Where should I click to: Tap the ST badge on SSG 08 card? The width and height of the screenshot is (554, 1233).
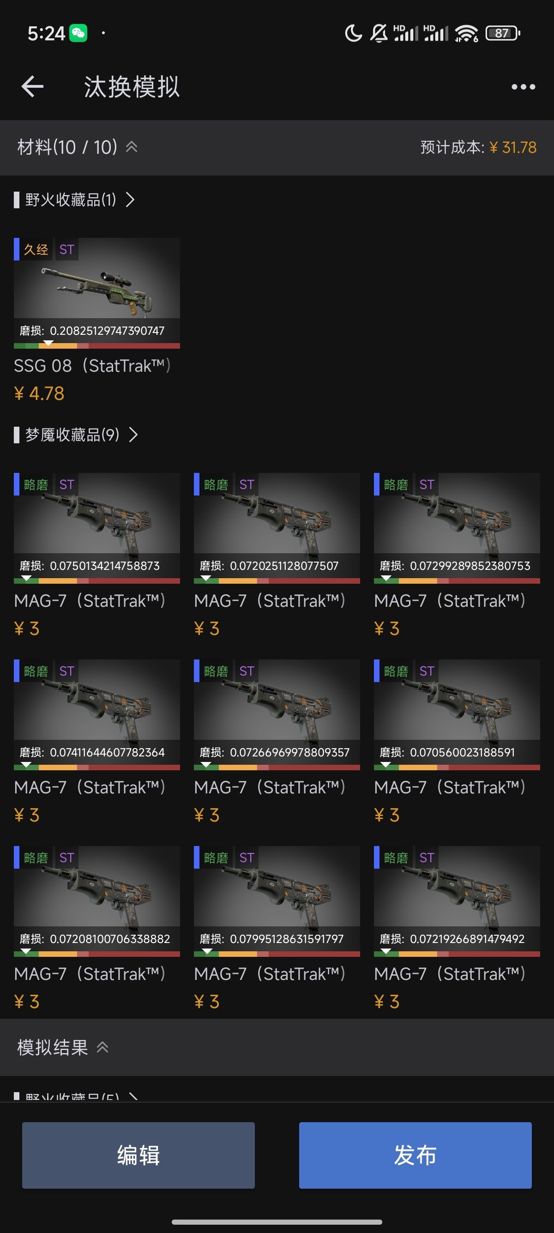[x=66, y=249]
